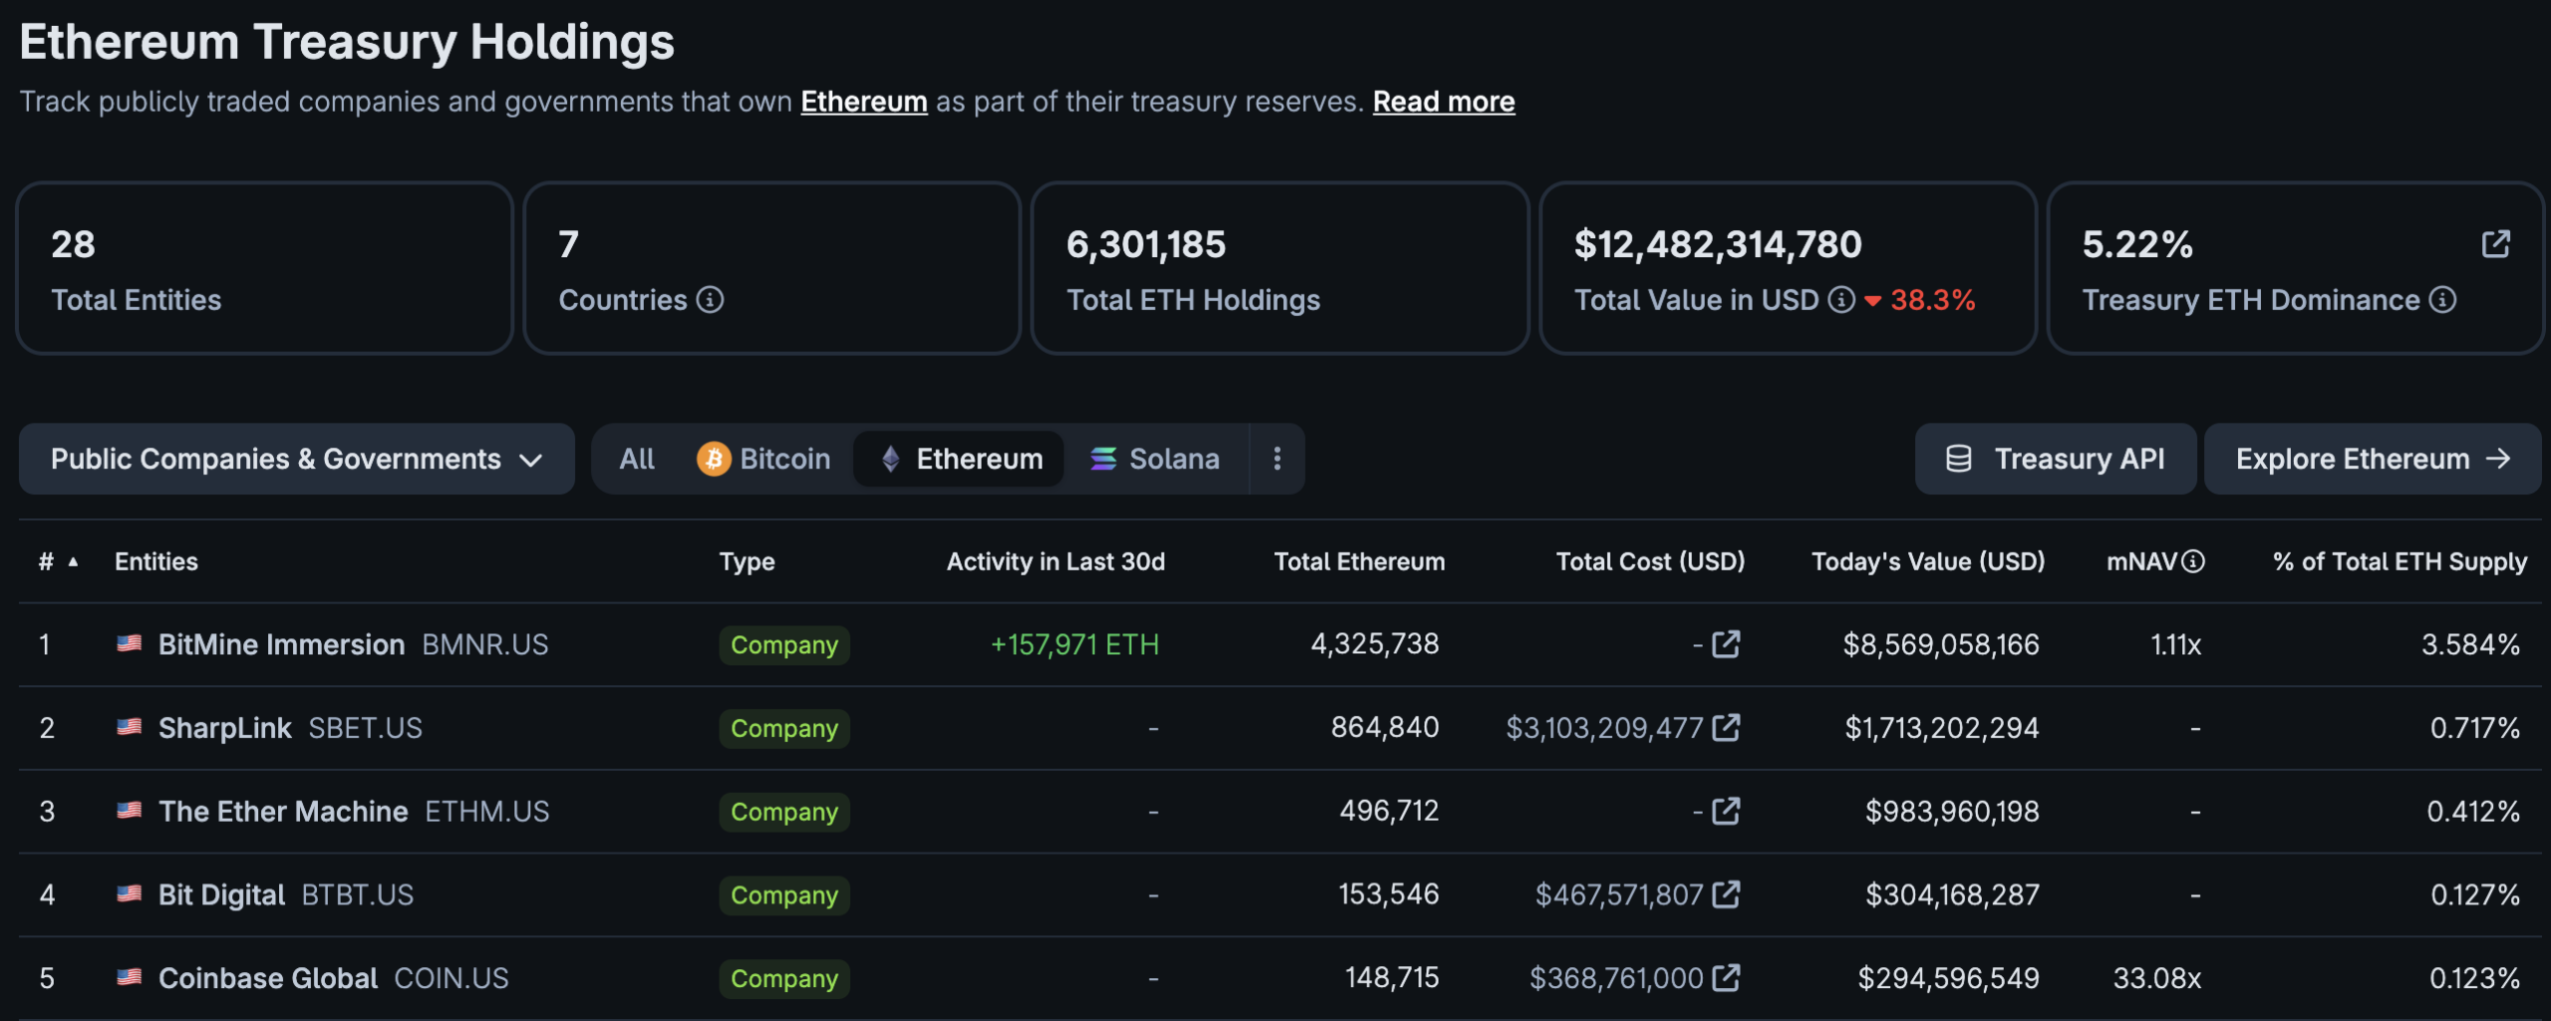Screen dimensions: 2551x1021
Task: Click the 28 Total Entities card
Action: point(265,268)
